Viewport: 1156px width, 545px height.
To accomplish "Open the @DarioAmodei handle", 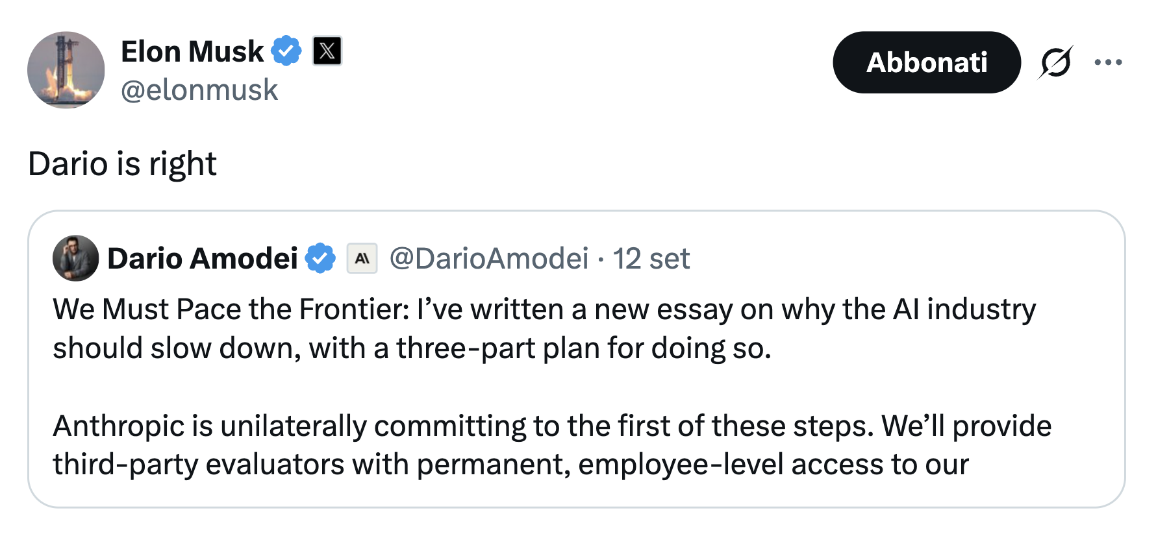I will (x=489, y=258).
